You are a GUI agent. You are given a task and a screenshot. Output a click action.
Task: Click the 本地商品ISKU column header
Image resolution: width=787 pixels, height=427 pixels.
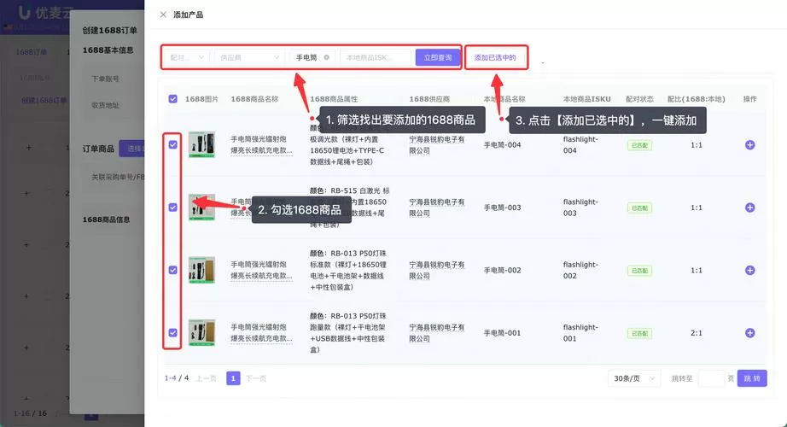(586, 99)
